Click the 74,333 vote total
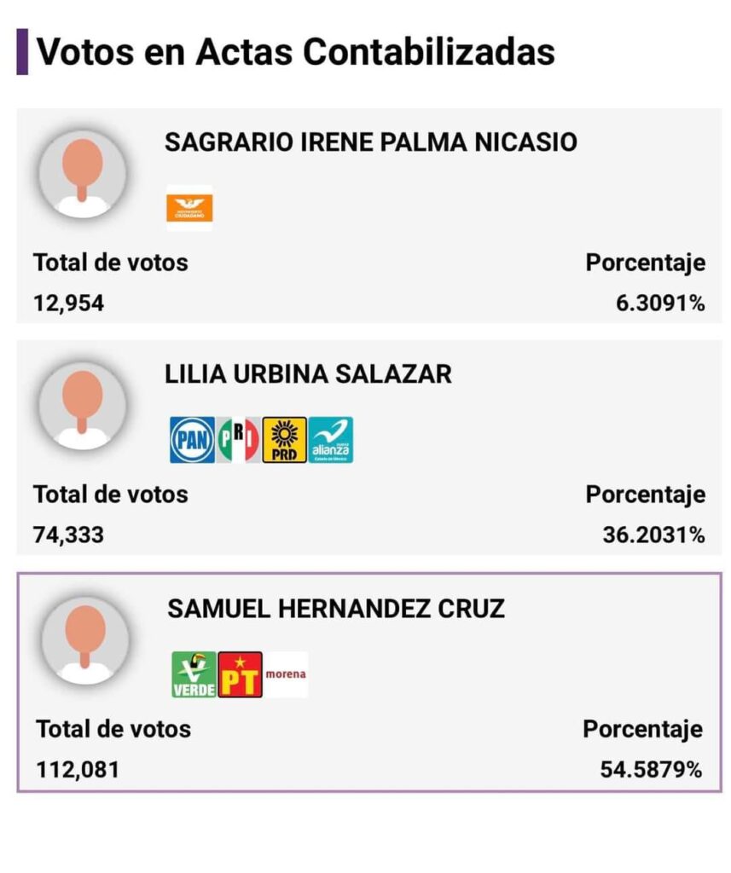 [x=68, y=535]
